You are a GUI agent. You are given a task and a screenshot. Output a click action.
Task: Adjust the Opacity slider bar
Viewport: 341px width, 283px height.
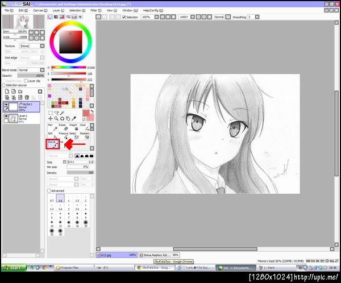pyautogui.click(x=31, y=76)
